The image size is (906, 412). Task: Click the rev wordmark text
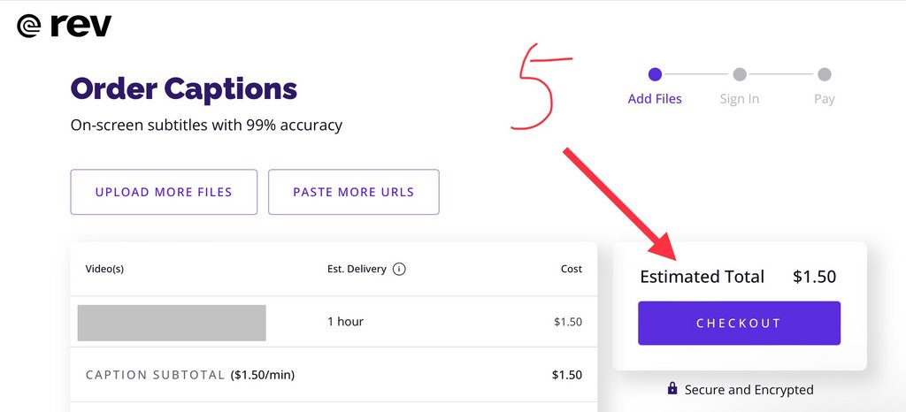[x=81, y=26]
